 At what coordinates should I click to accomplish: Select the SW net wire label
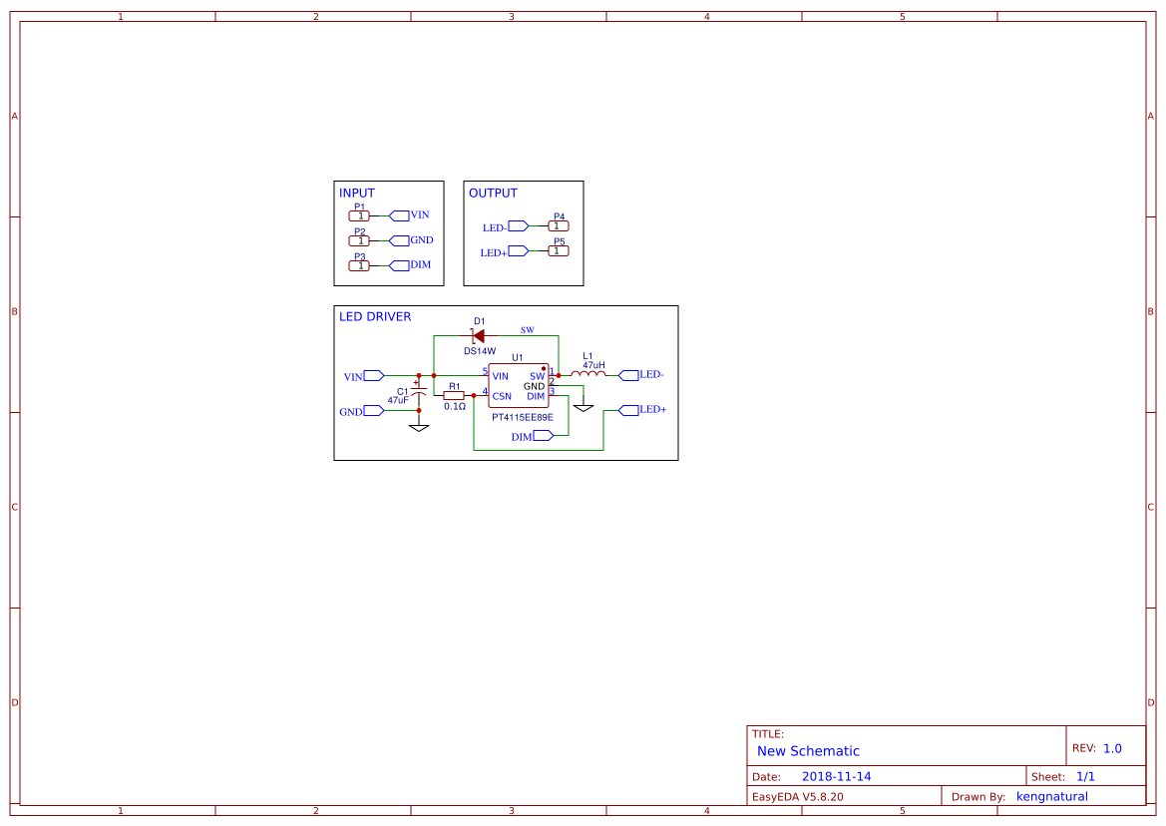(x=528, y=330)
